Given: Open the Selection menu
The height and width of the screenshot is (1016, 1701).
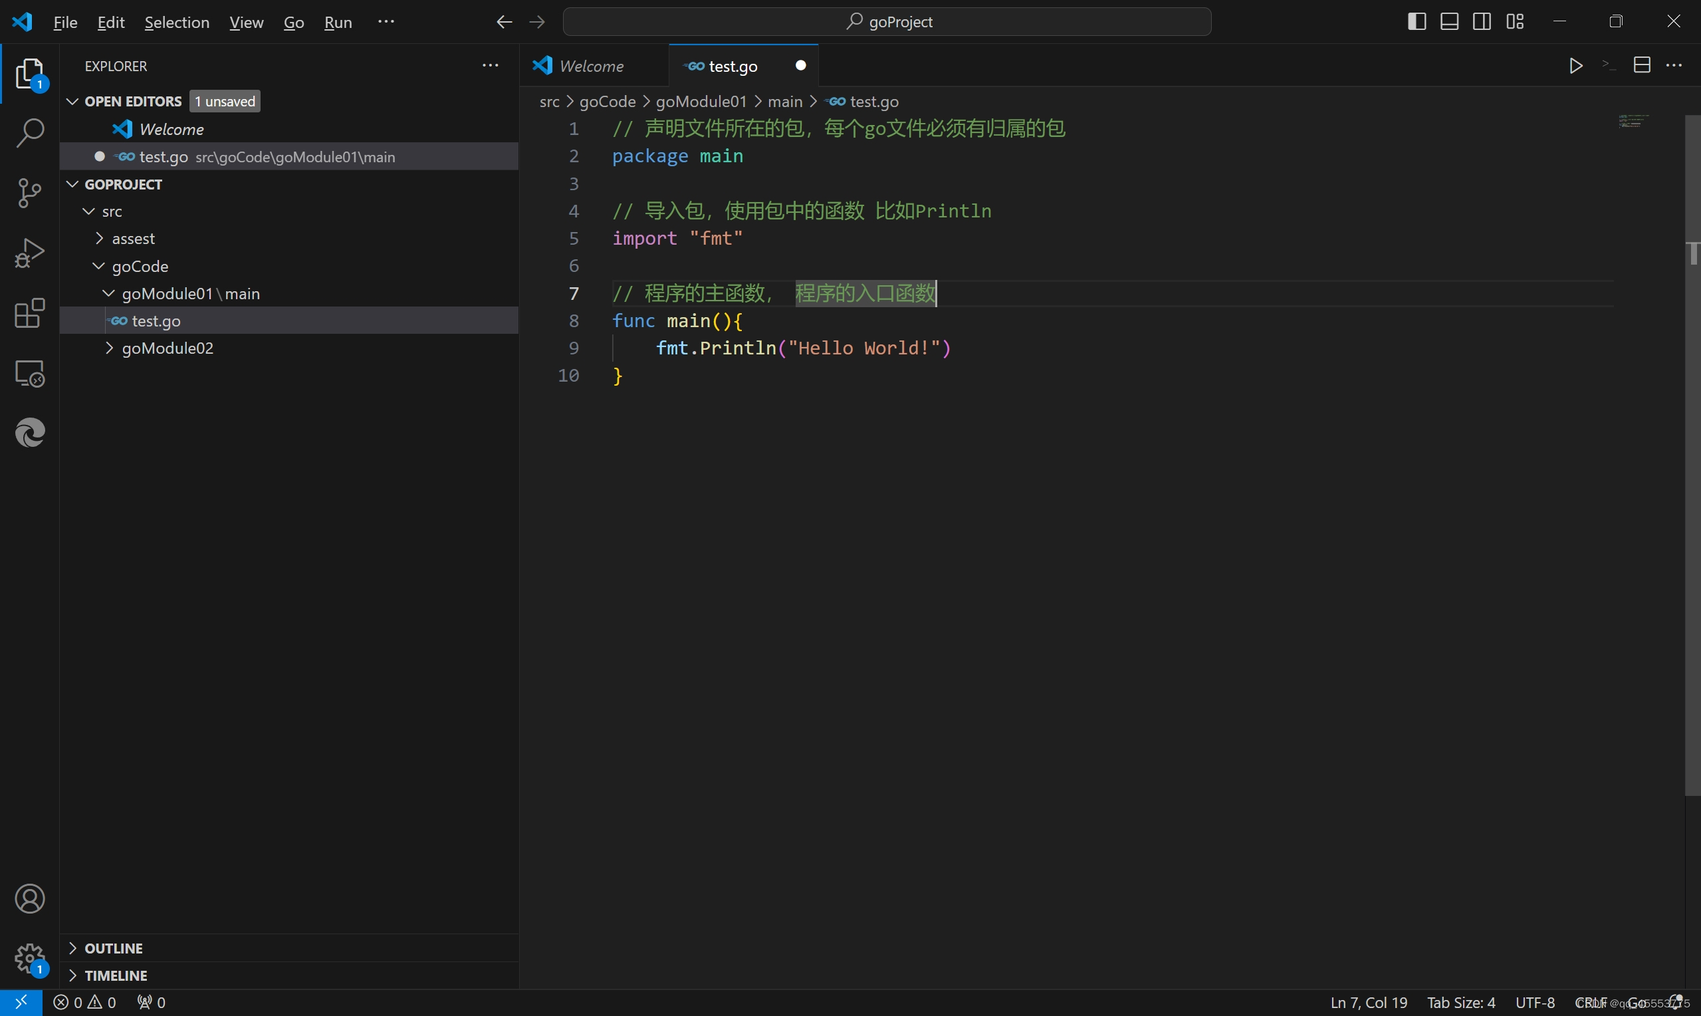Looking at the screenshot, I should pos(177,23).
